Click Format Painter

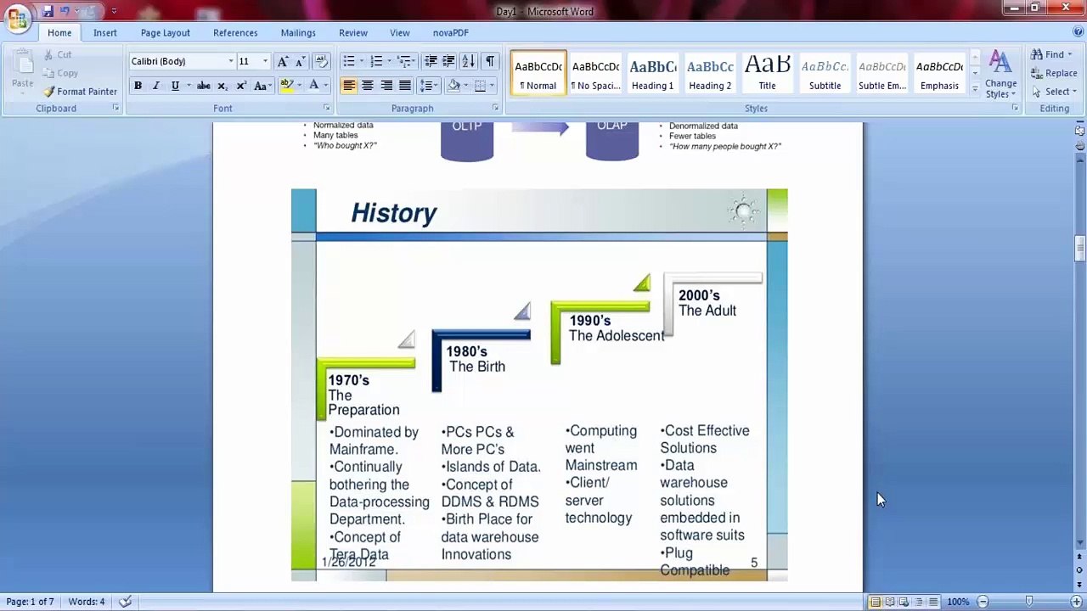pos(80,92)
